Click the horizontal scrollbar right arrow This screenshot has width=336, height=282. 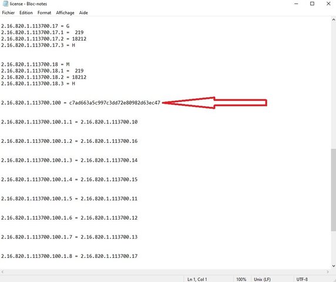coord(328,272)
